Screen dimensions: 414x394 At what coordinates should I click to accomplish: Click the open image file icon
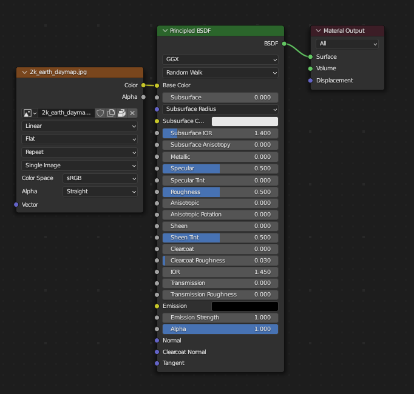121,113
